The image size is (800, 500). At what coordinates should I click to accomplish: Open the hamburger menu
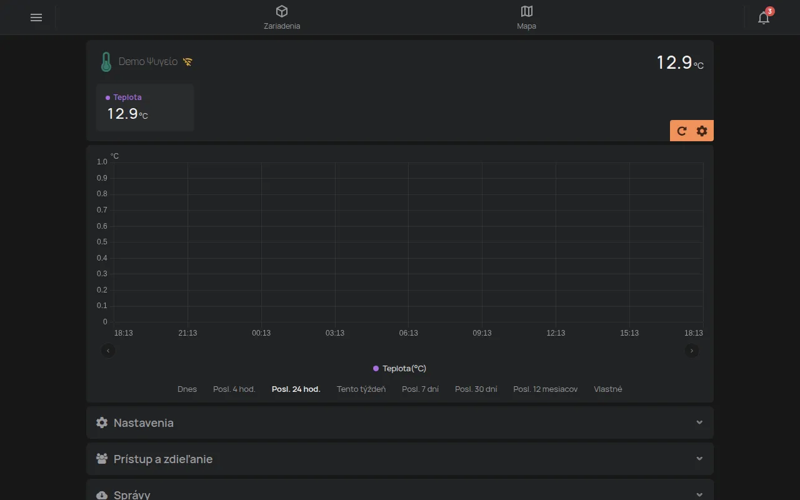click(x=36, y=17)
